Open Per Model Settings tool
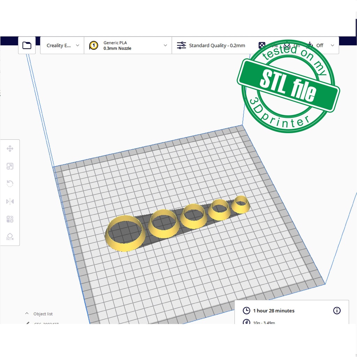The width and height of the screenshot is (357, 357). [10, 219]
